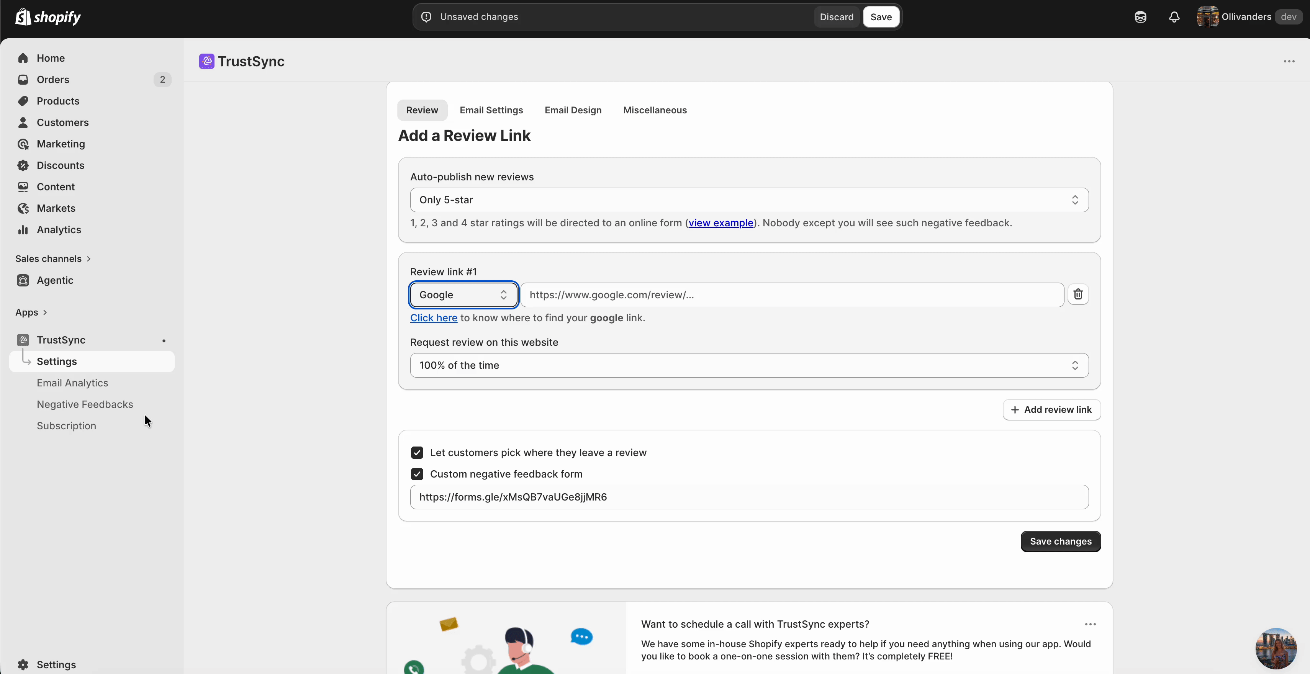Screen dimensions: 1310x674
Task: Click the Add a Review Link heading
Action: pyautogui.click(x=464, y=135)
